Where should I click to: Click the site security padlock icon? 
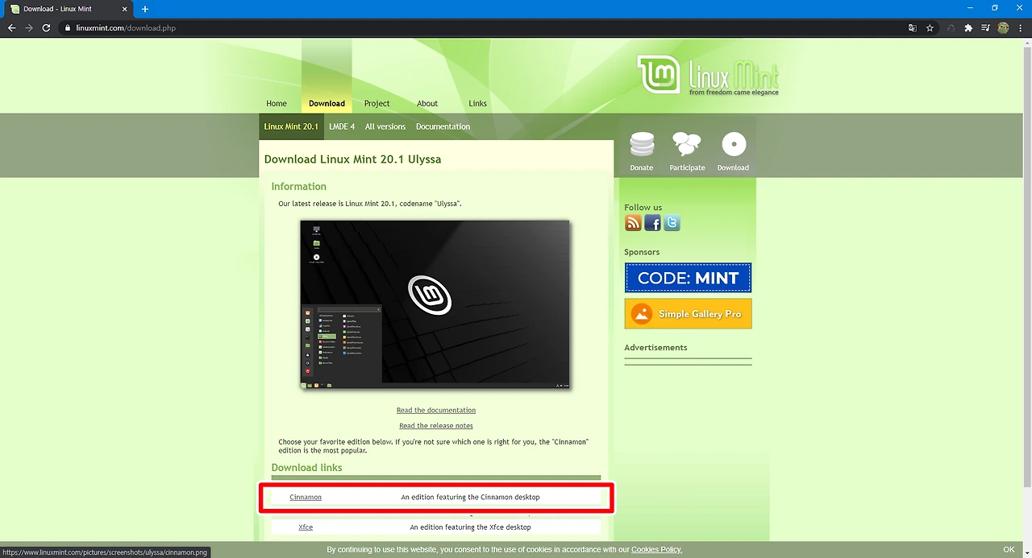click(69, 27)
